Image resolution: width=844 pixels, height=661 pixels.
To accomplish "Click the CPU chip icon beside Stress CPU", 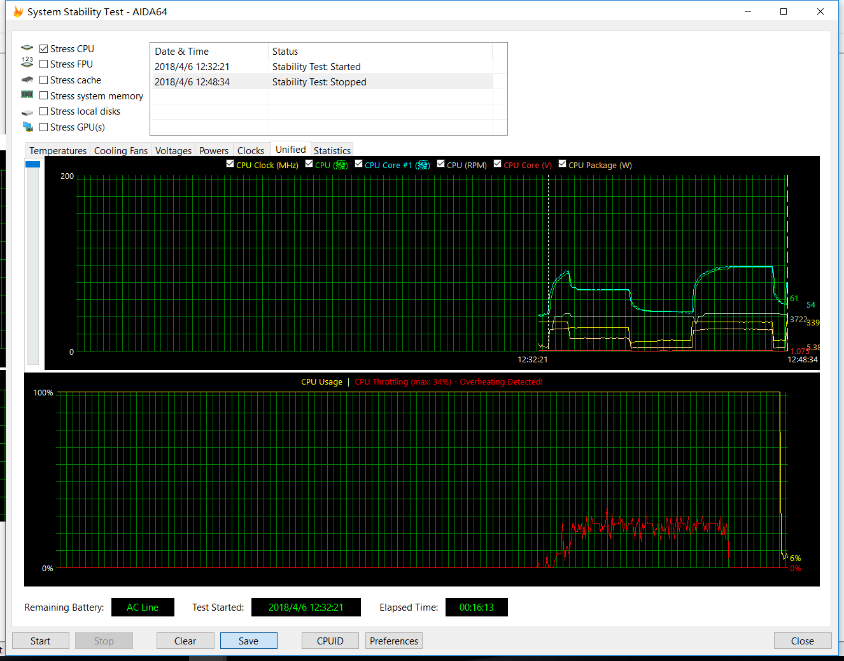I will [27, 48].
